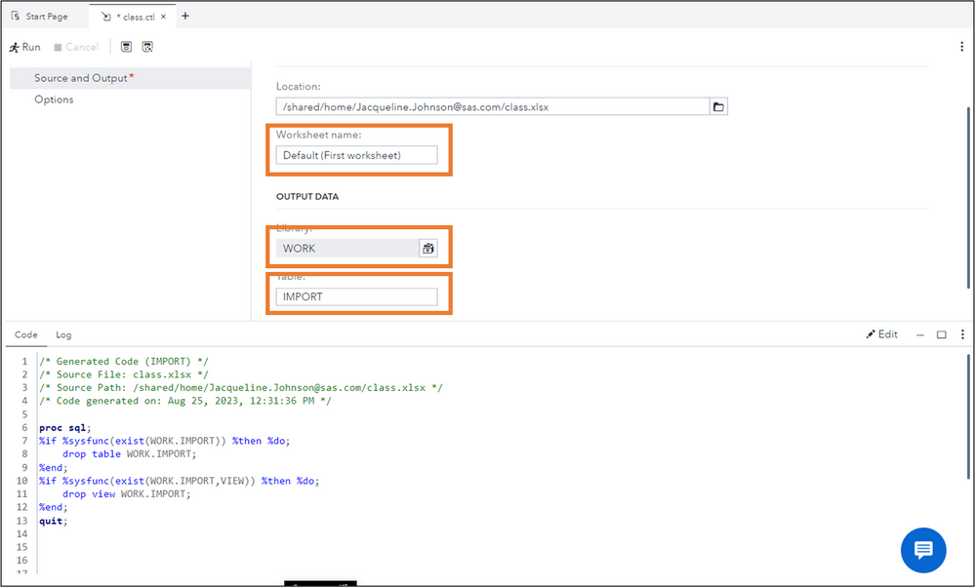
Task: Browse for file with Location folder icon
Action: (x=718, y=106)
